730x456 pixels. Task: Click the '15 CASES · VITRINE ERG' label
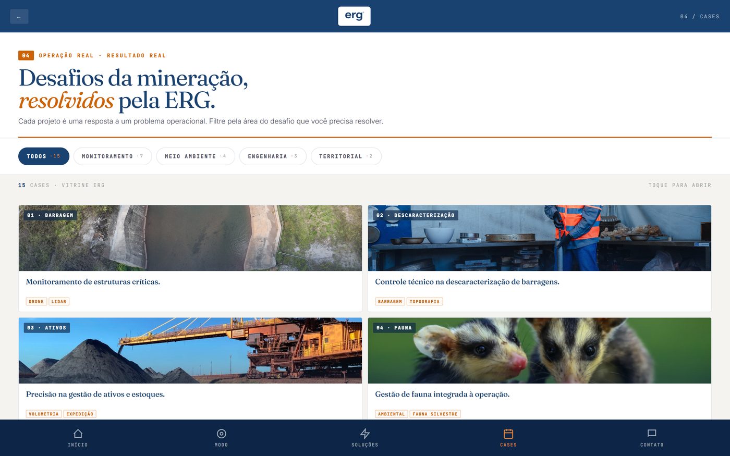[62, 186]
